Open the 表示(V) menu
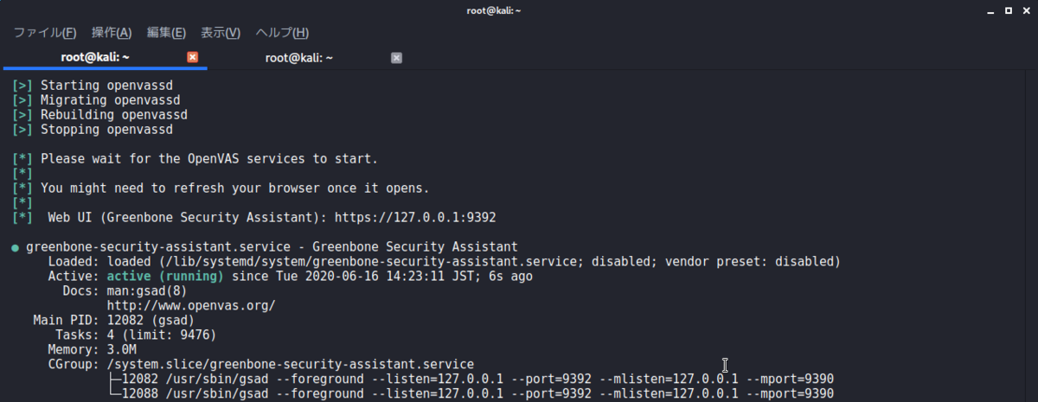 [x=221, y=33]
